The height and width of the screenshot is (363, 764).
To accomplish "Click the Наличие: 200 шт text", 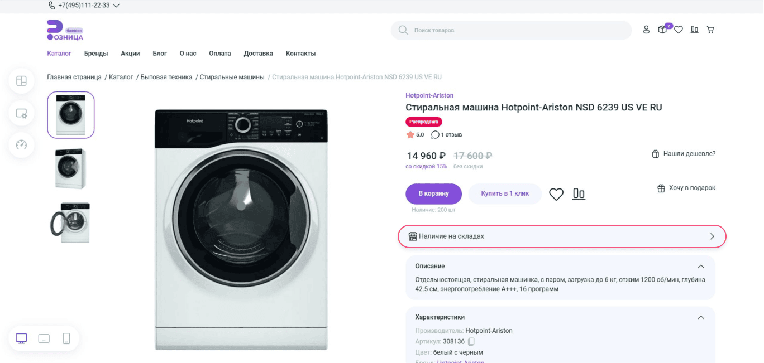I will (434, 210).
